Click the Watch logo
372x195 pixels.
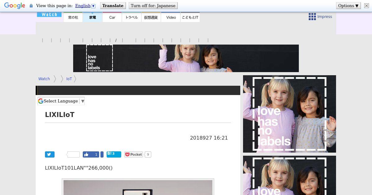point(49,15)
